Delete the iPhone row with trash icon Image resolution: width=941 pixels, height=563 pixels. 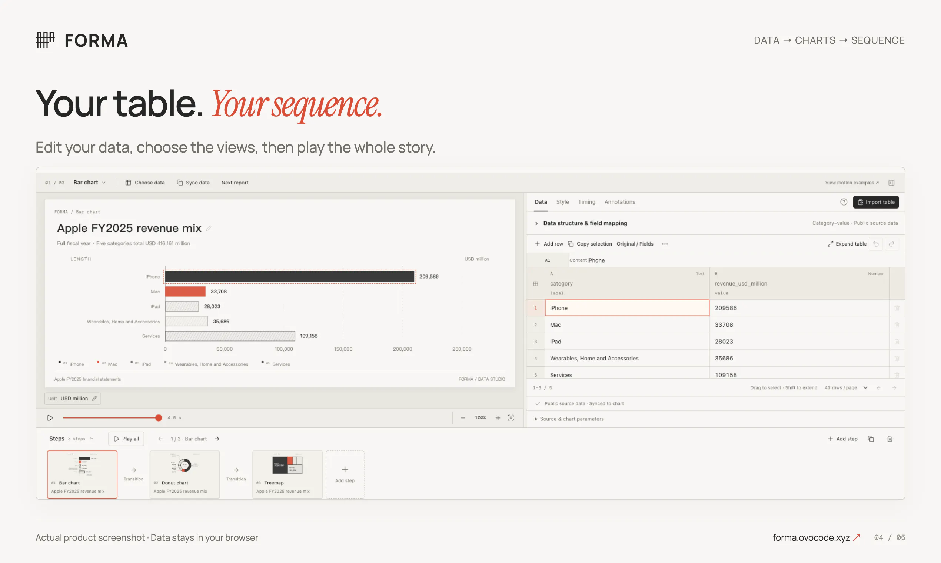coord(897,308)
